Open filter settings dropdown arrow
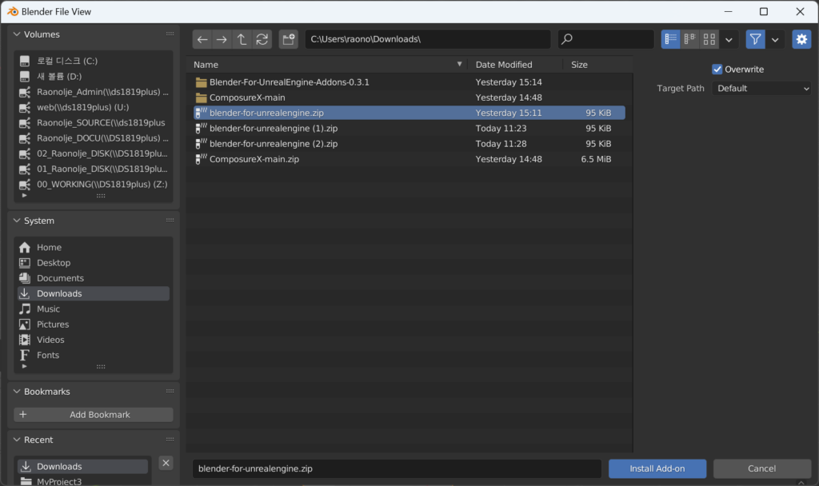 click(775, 39)
